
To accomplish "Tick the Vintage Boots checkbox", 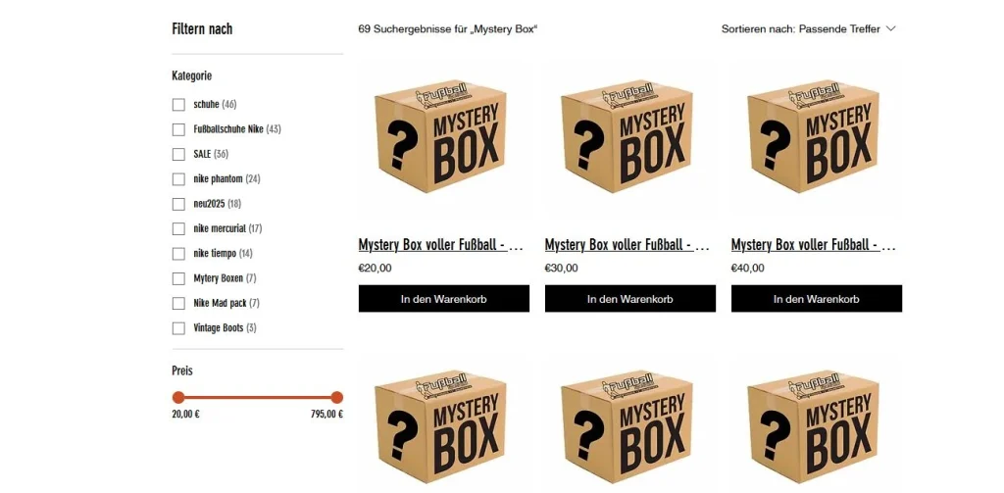I will (x=178, y=327).
